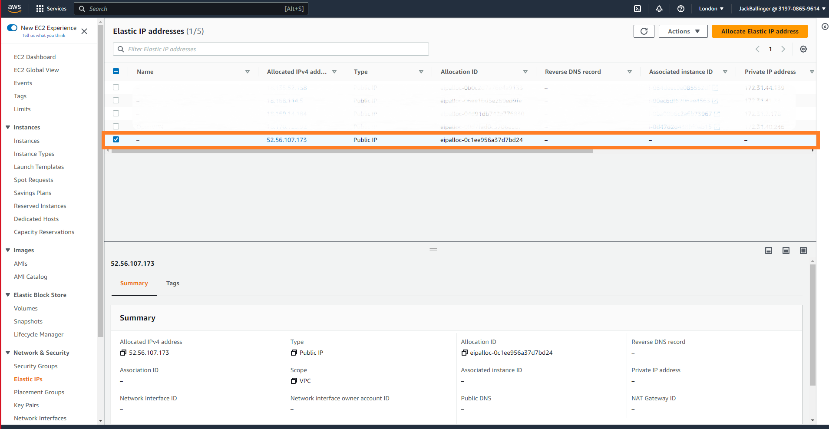Image resolution: width=829 pixels, height=429 pixels.
Task: Click Tell us what you think link
Action: pyautogui.click(x=43, y=36)
